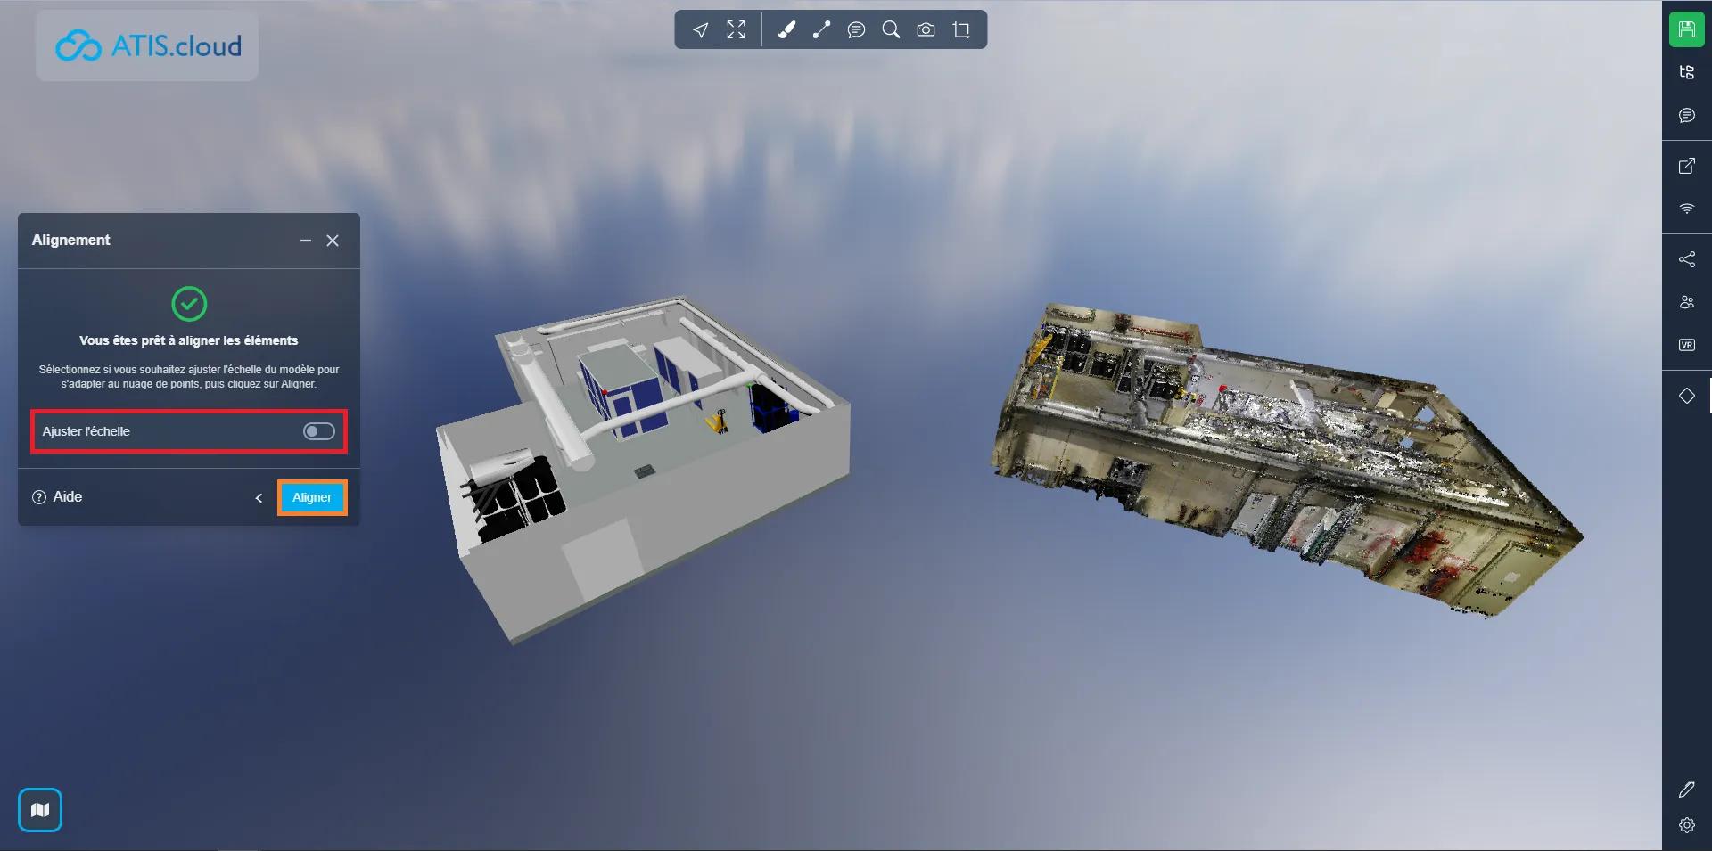Click the wifi signal icon
The image size is (1712, 851).
(x=1687, y=209)
